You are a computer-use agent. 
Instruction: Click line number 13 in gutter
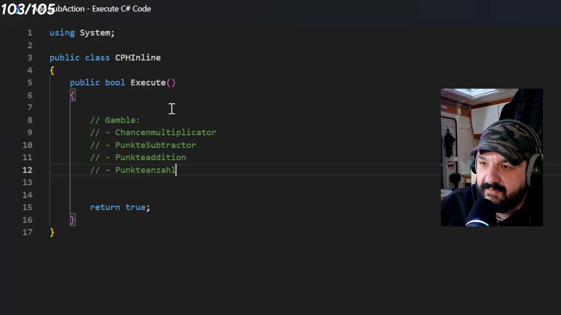coord(27,182)
